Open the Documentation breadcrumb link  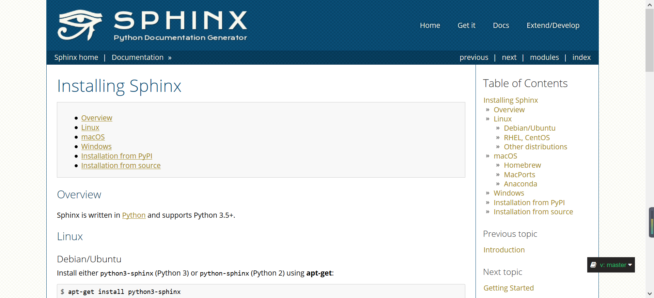(x=138, y=57)
